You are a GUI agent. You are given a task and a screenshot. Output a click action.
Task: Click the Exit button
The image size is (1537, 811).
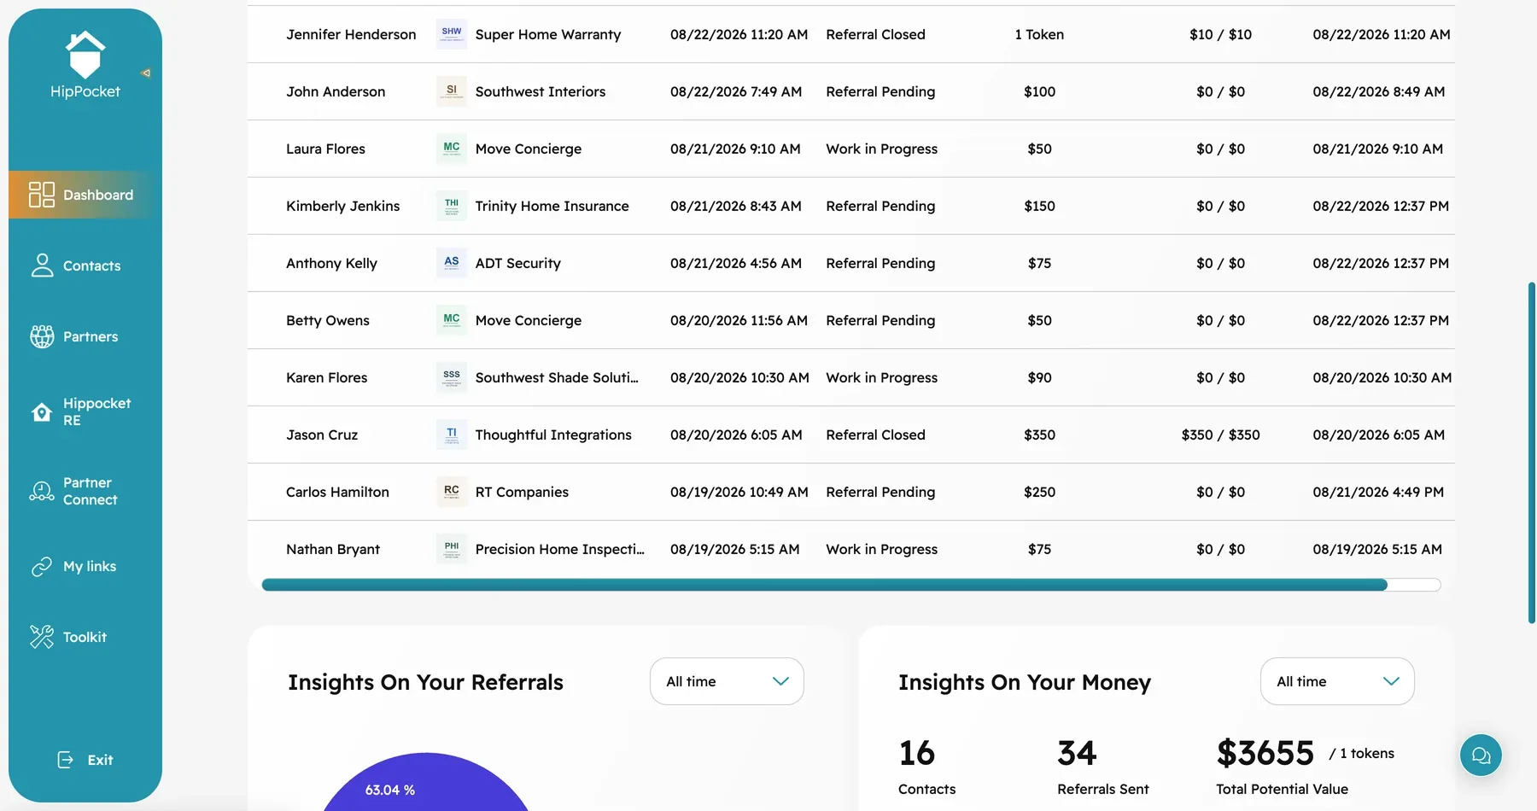[85, 760]
